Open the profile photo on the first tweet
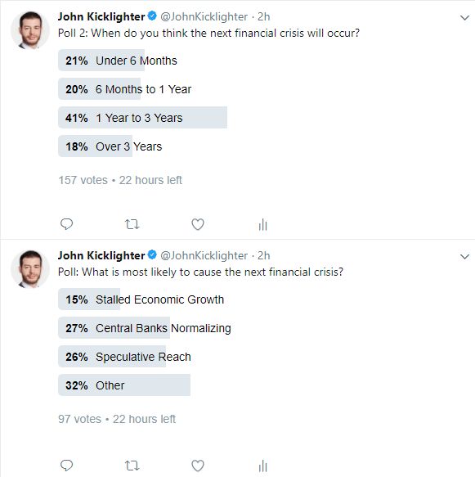 [x=29, y=30]
